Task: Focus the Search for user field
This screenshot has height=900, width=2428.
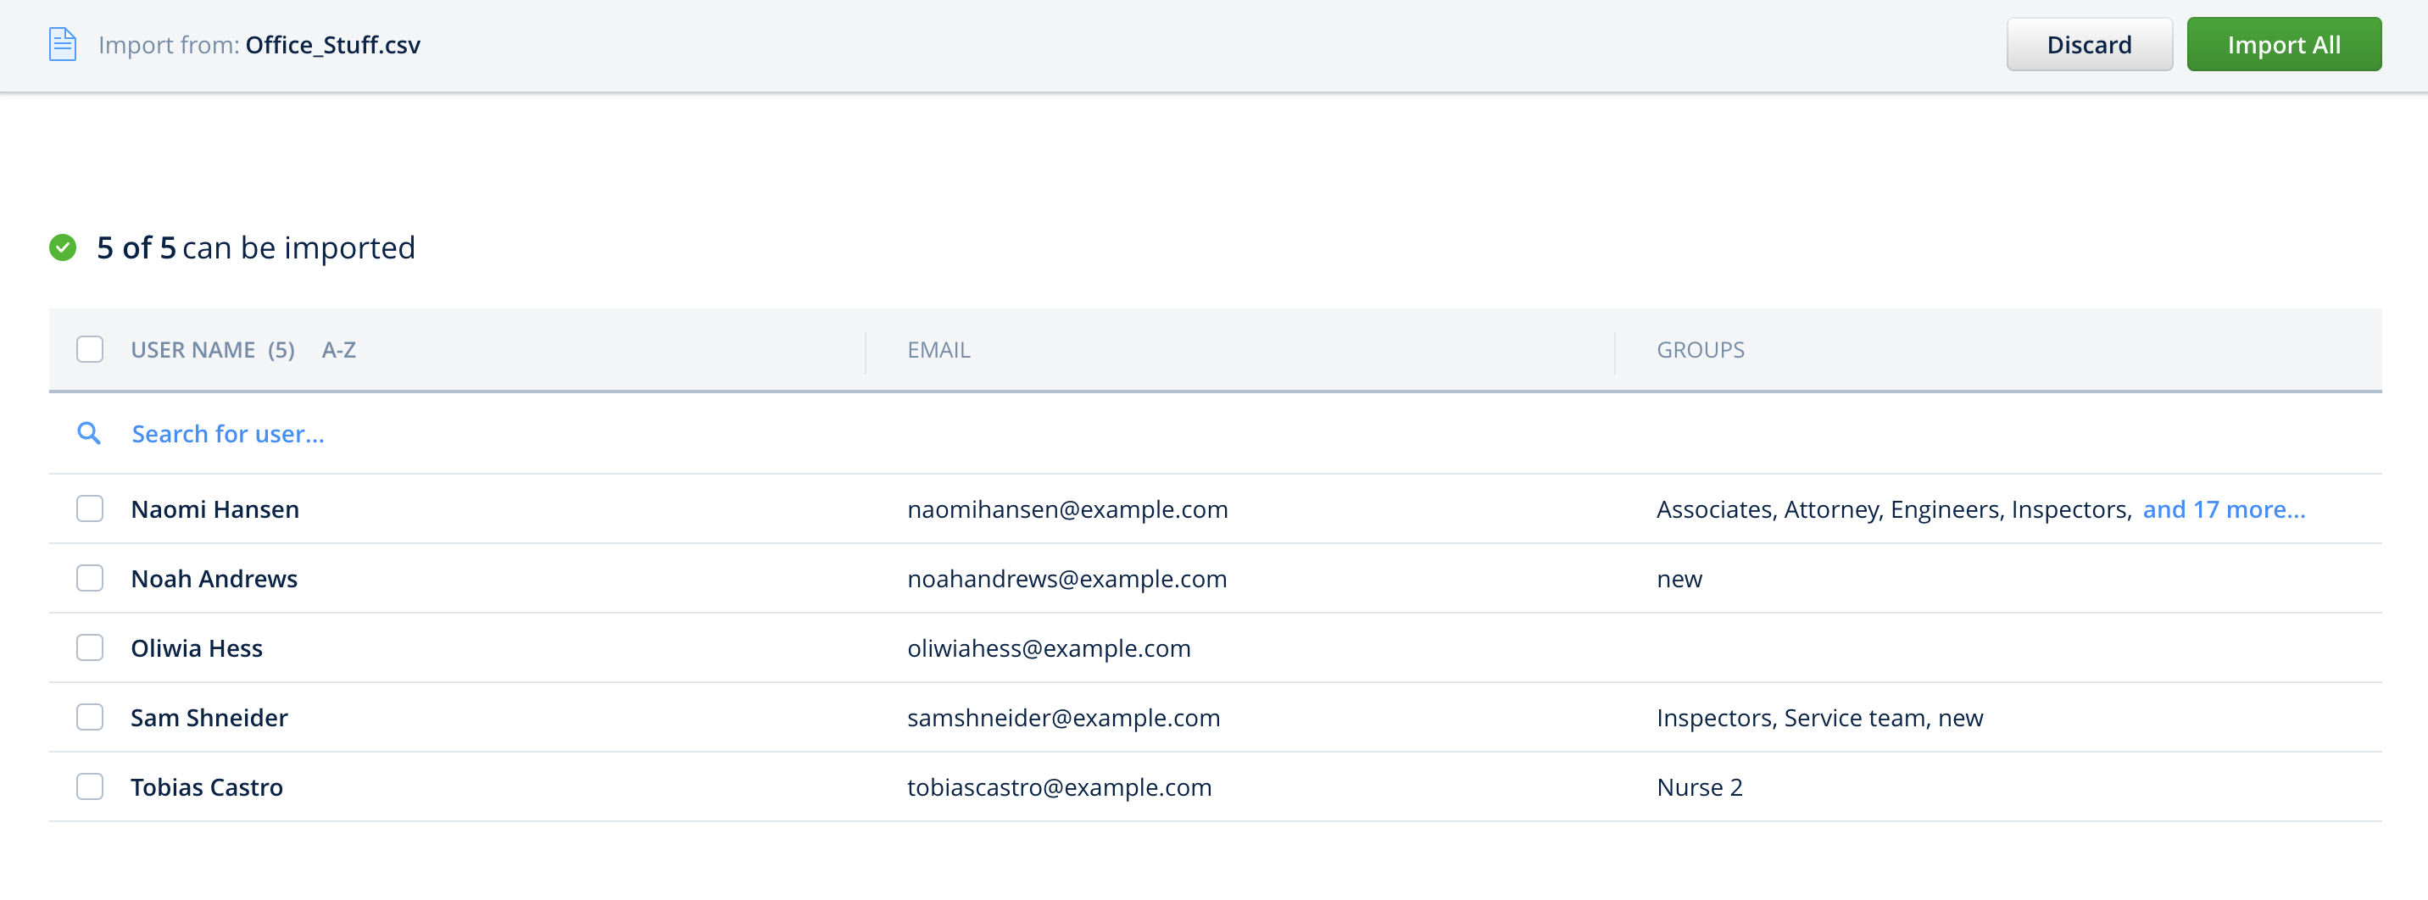Action: 227,434
